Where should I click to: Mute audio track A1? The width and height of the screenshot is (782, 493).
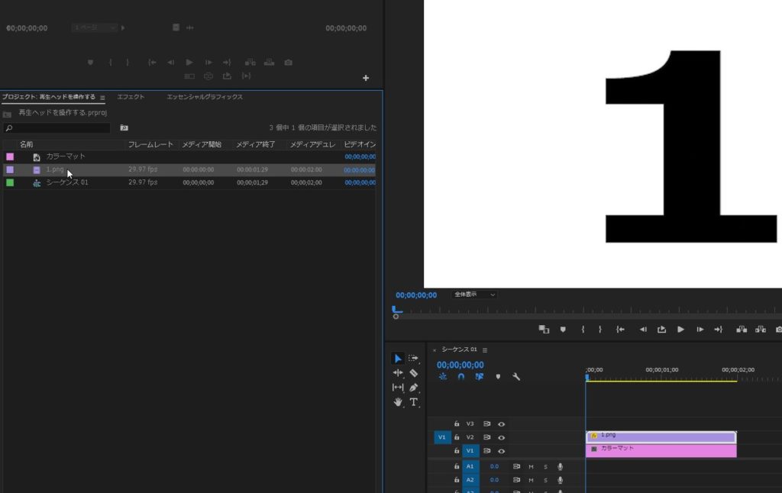pyautogui.click(x=531, y=466)
